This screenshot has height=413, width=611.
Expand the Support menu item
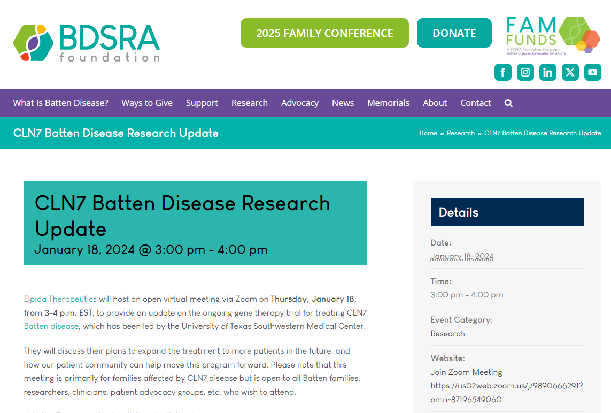pyautogui.click(x=202, y=103)
